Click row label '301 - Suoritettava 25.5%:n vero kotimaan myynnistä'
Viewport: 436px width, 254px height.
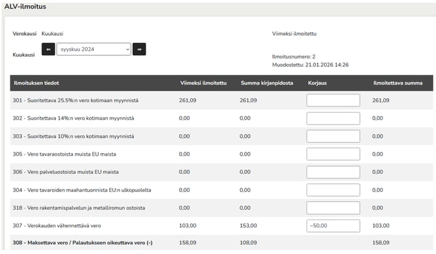(x=75, y=100)
